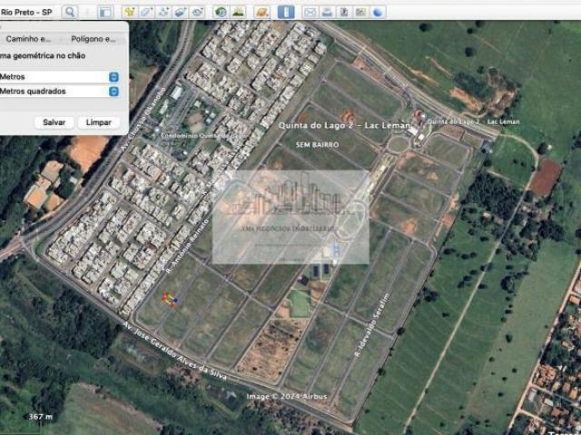The width and height of the screenshot is (581, 435).
Task: Click the centered 'Quinta do Lago 2 - Lac Leman' label
Action: pyautogui.click(x=344, y=126)
